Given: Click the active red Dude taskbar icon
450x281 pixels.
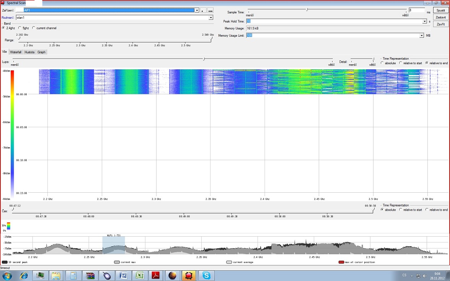Looking at the screenshot, I should click(189, 276).
